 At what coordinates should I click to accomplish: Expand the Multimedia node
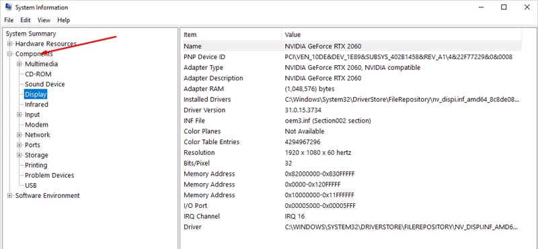point(20,64)
